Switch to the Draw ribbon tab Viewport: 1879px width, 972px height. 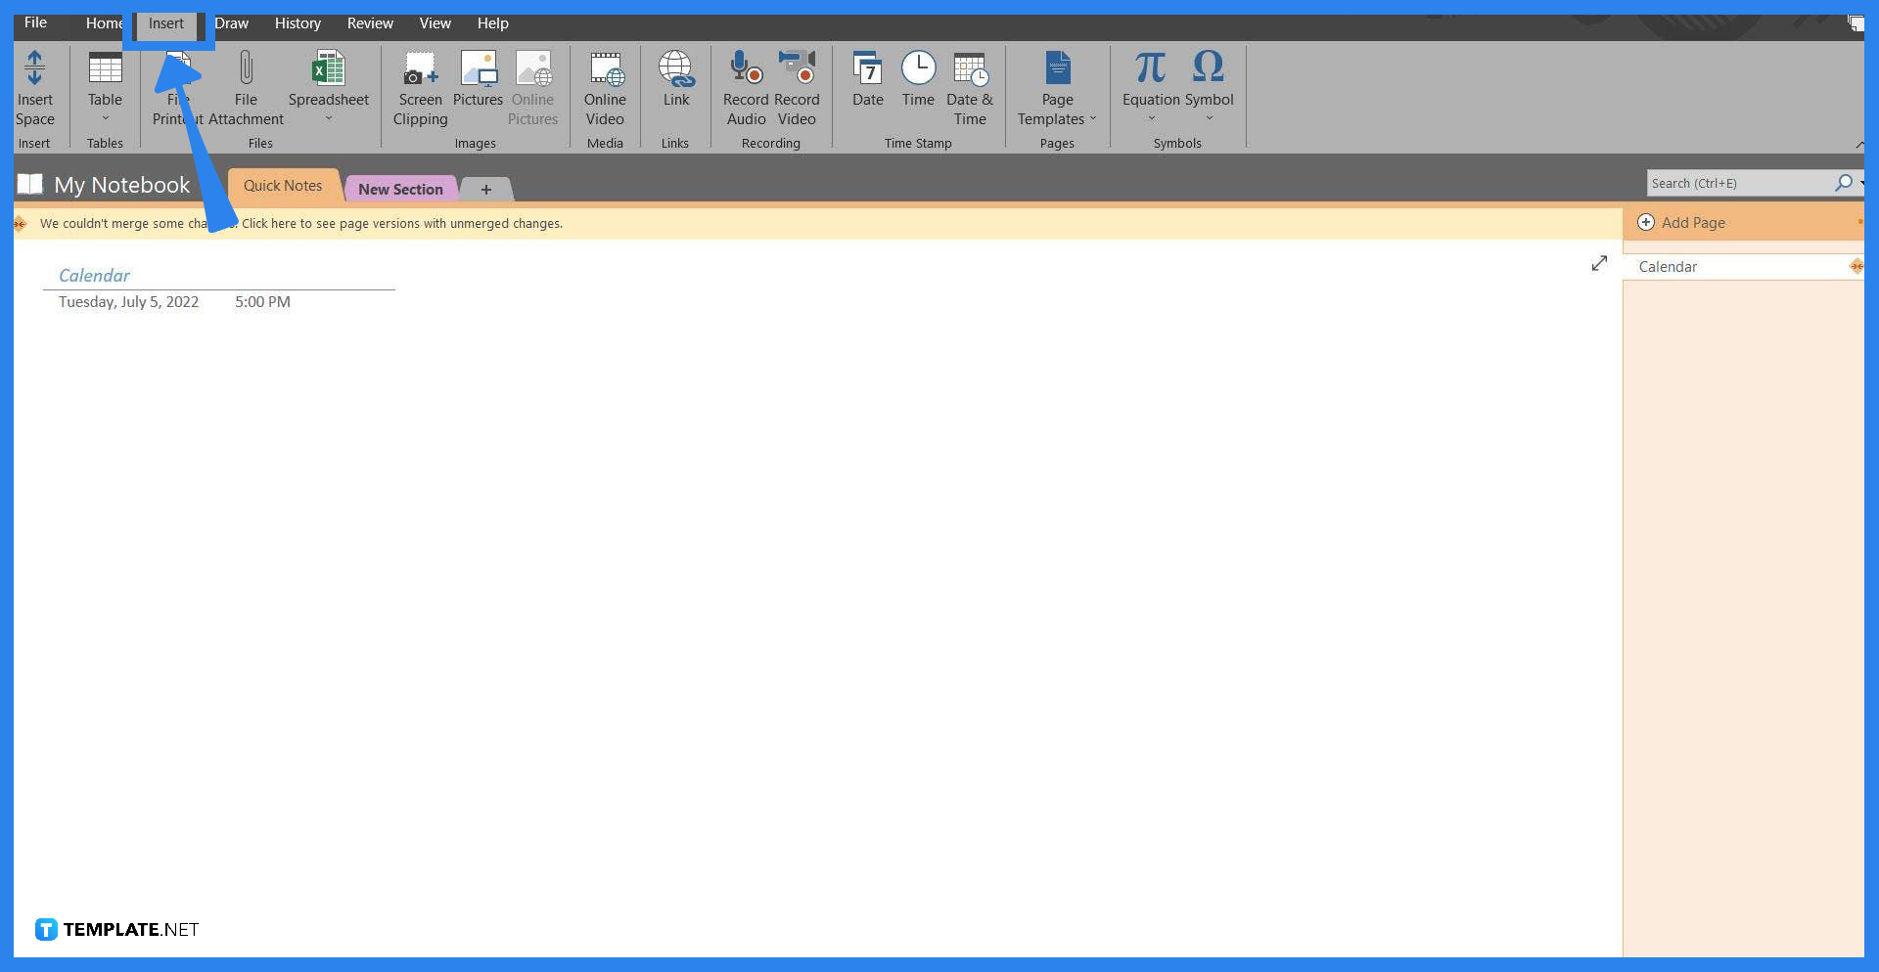click(x=232, y=22)
